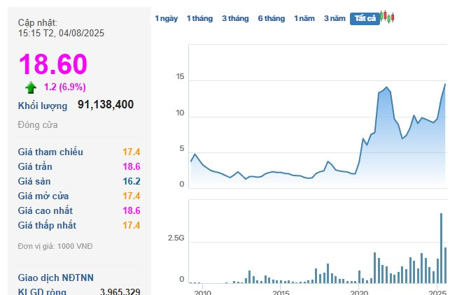Click the "Giá cao nhất" label
This screenshot has width=457, height=295.
[45, 210]
